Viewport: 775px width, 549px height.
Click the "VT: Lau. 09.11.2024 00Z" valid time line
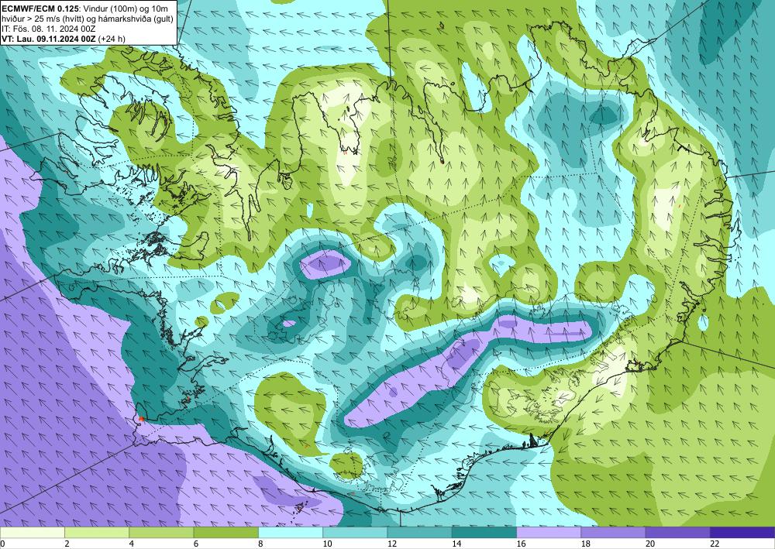[x=49, y=39]
